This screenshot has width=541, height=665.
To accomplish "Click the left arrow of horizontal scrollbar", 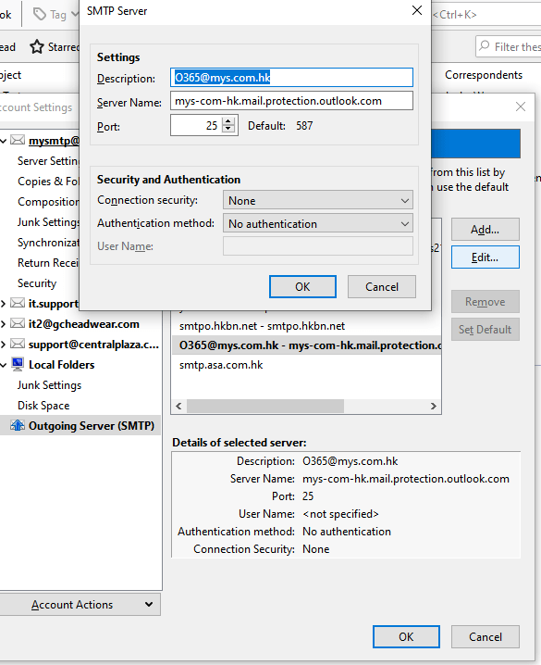I will pyautogui.click(x=178, y=406).
